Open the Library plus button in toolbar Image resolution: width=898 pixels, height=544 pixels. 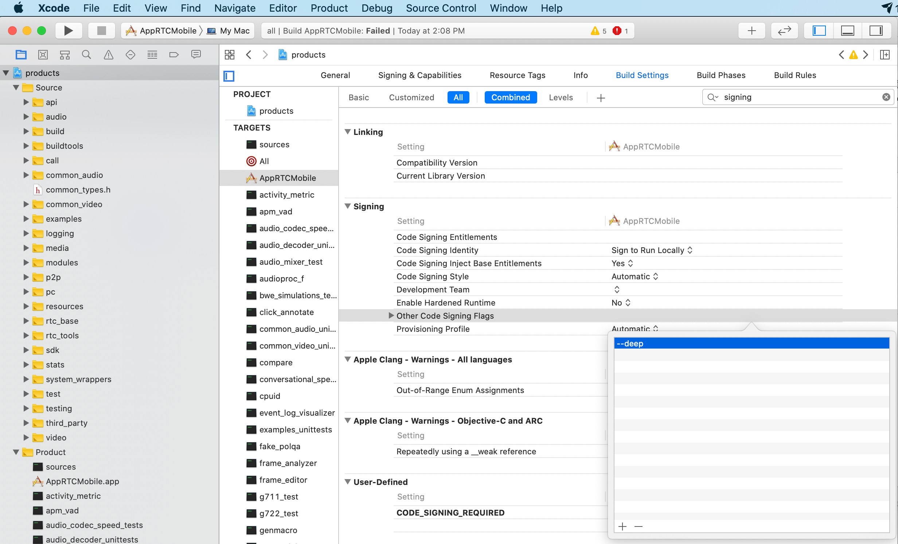tap(751, 31)
